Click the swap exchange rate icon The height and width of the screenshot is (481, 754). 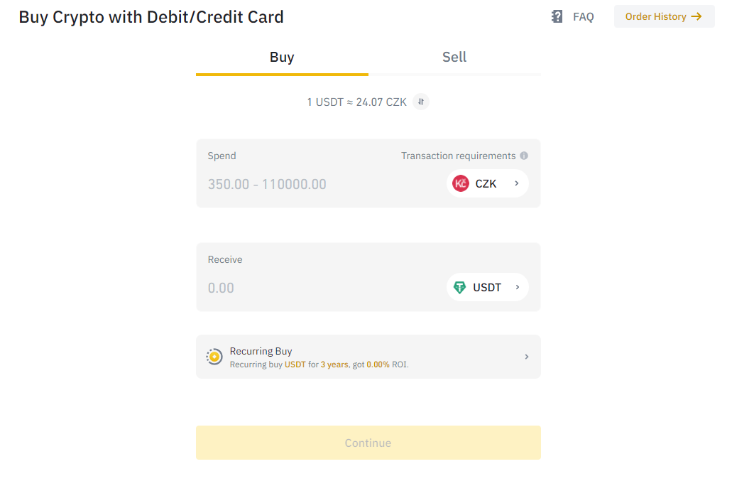421,102
